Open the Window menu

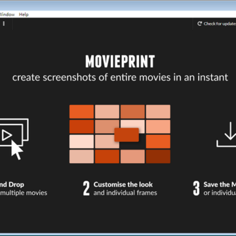7,14
